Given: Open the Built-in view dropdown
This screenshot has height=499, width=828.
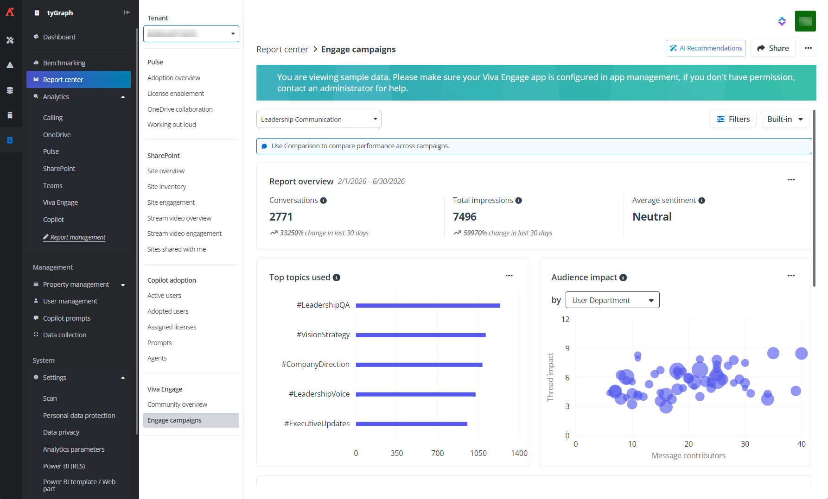Looking at the screenshot, I should click(785, 119).
